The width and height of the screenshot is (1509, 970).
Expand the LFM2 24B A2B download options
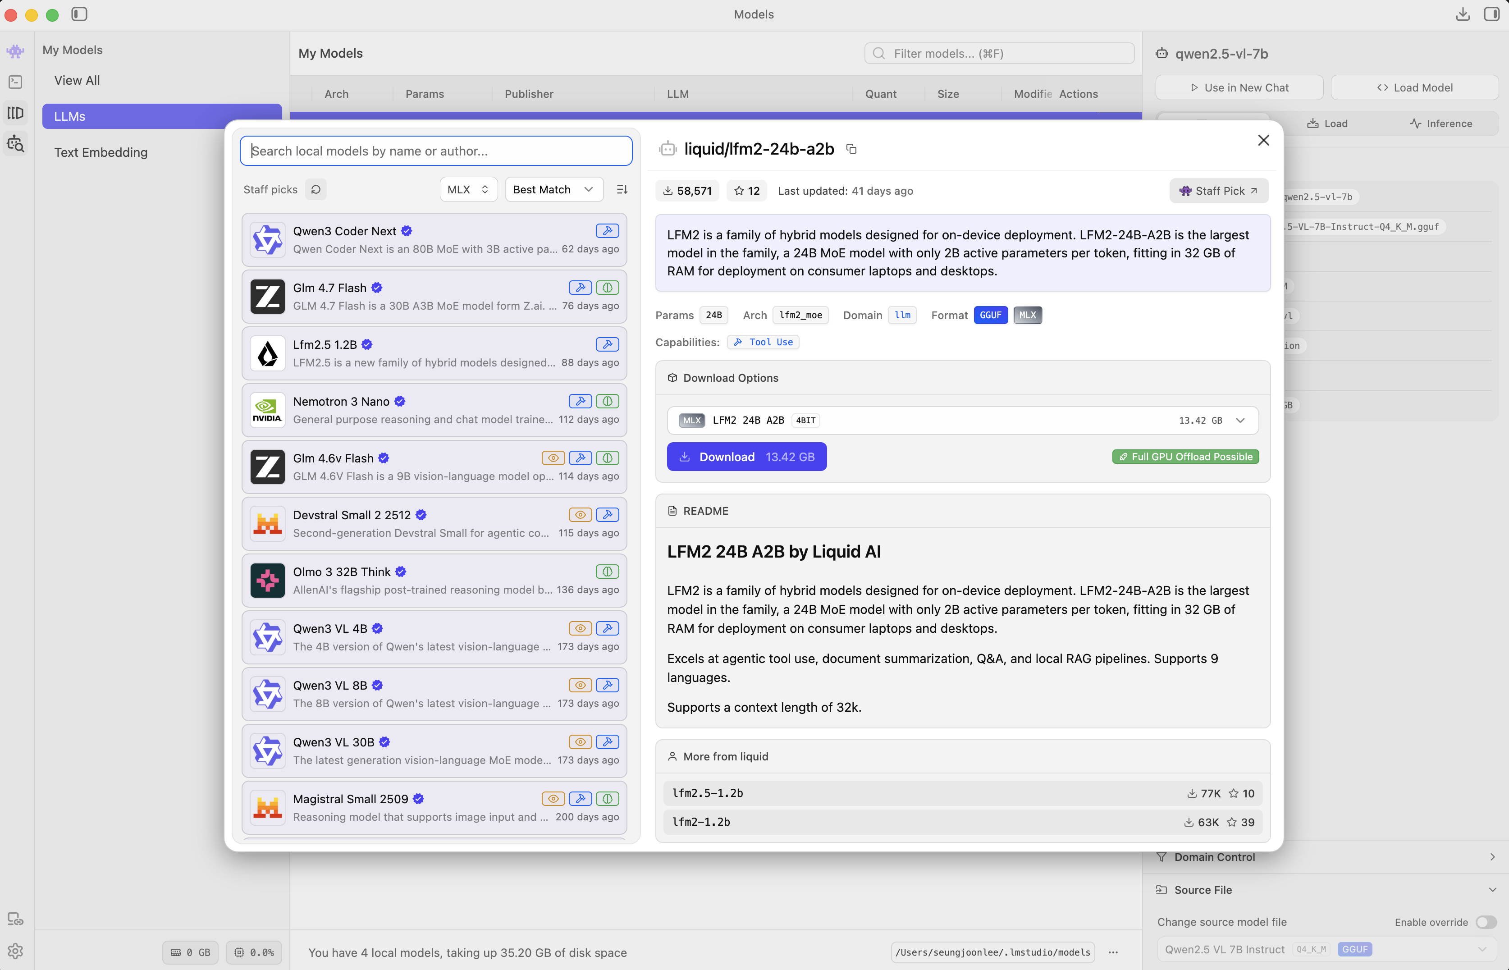click(1240, 420)
